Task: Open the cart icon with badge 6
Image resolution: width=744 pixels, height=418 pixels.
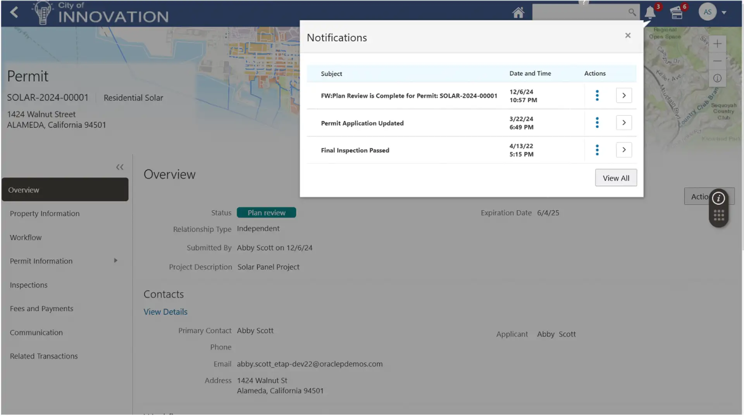Action: click(x=677, y=13)
